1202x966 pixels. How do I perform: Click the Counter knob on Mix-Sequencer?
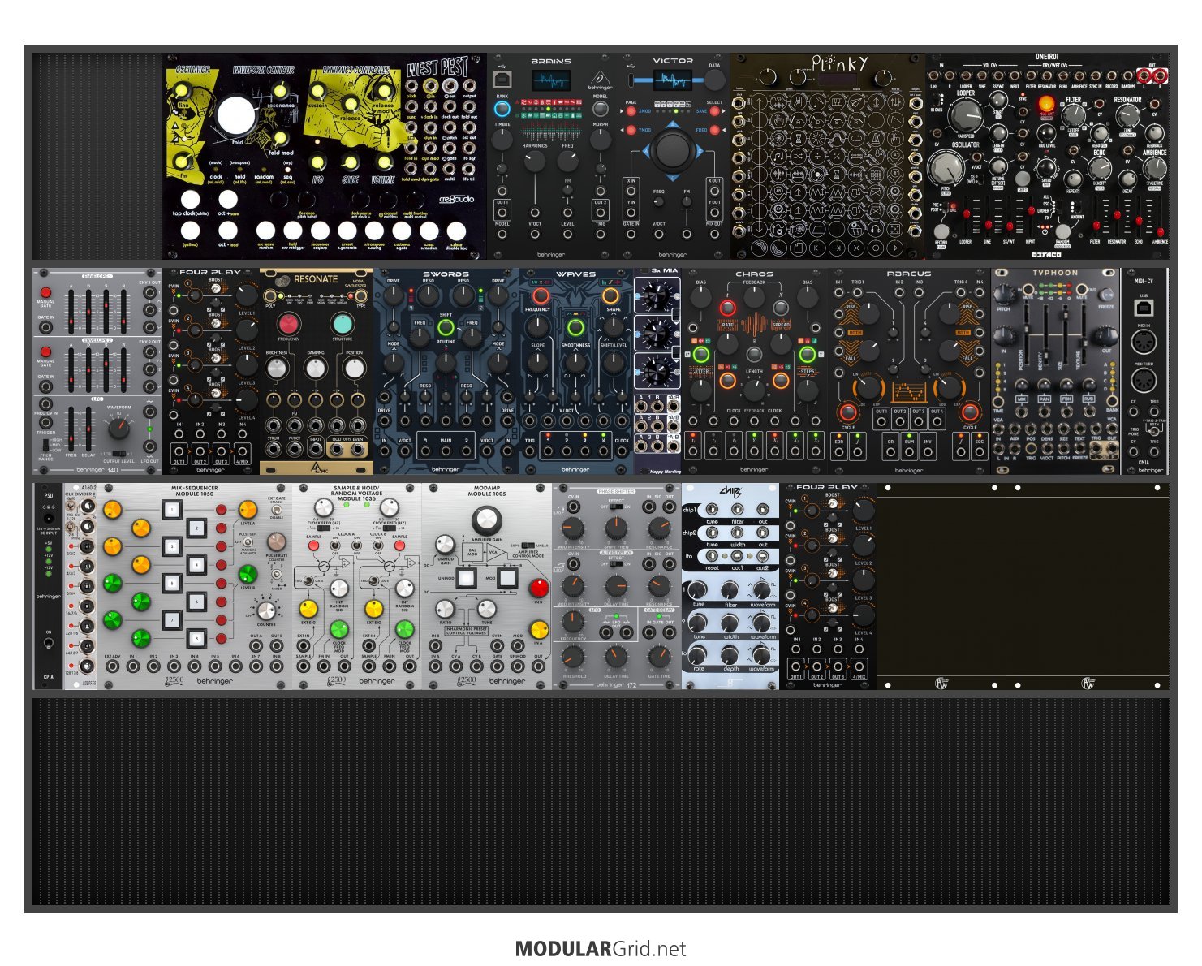266,610
